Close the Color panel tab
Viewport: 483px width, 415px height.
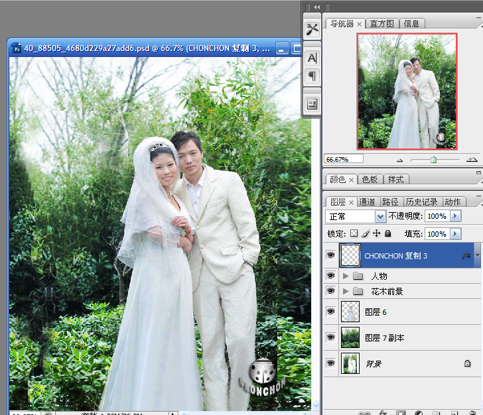pos(351,180)
